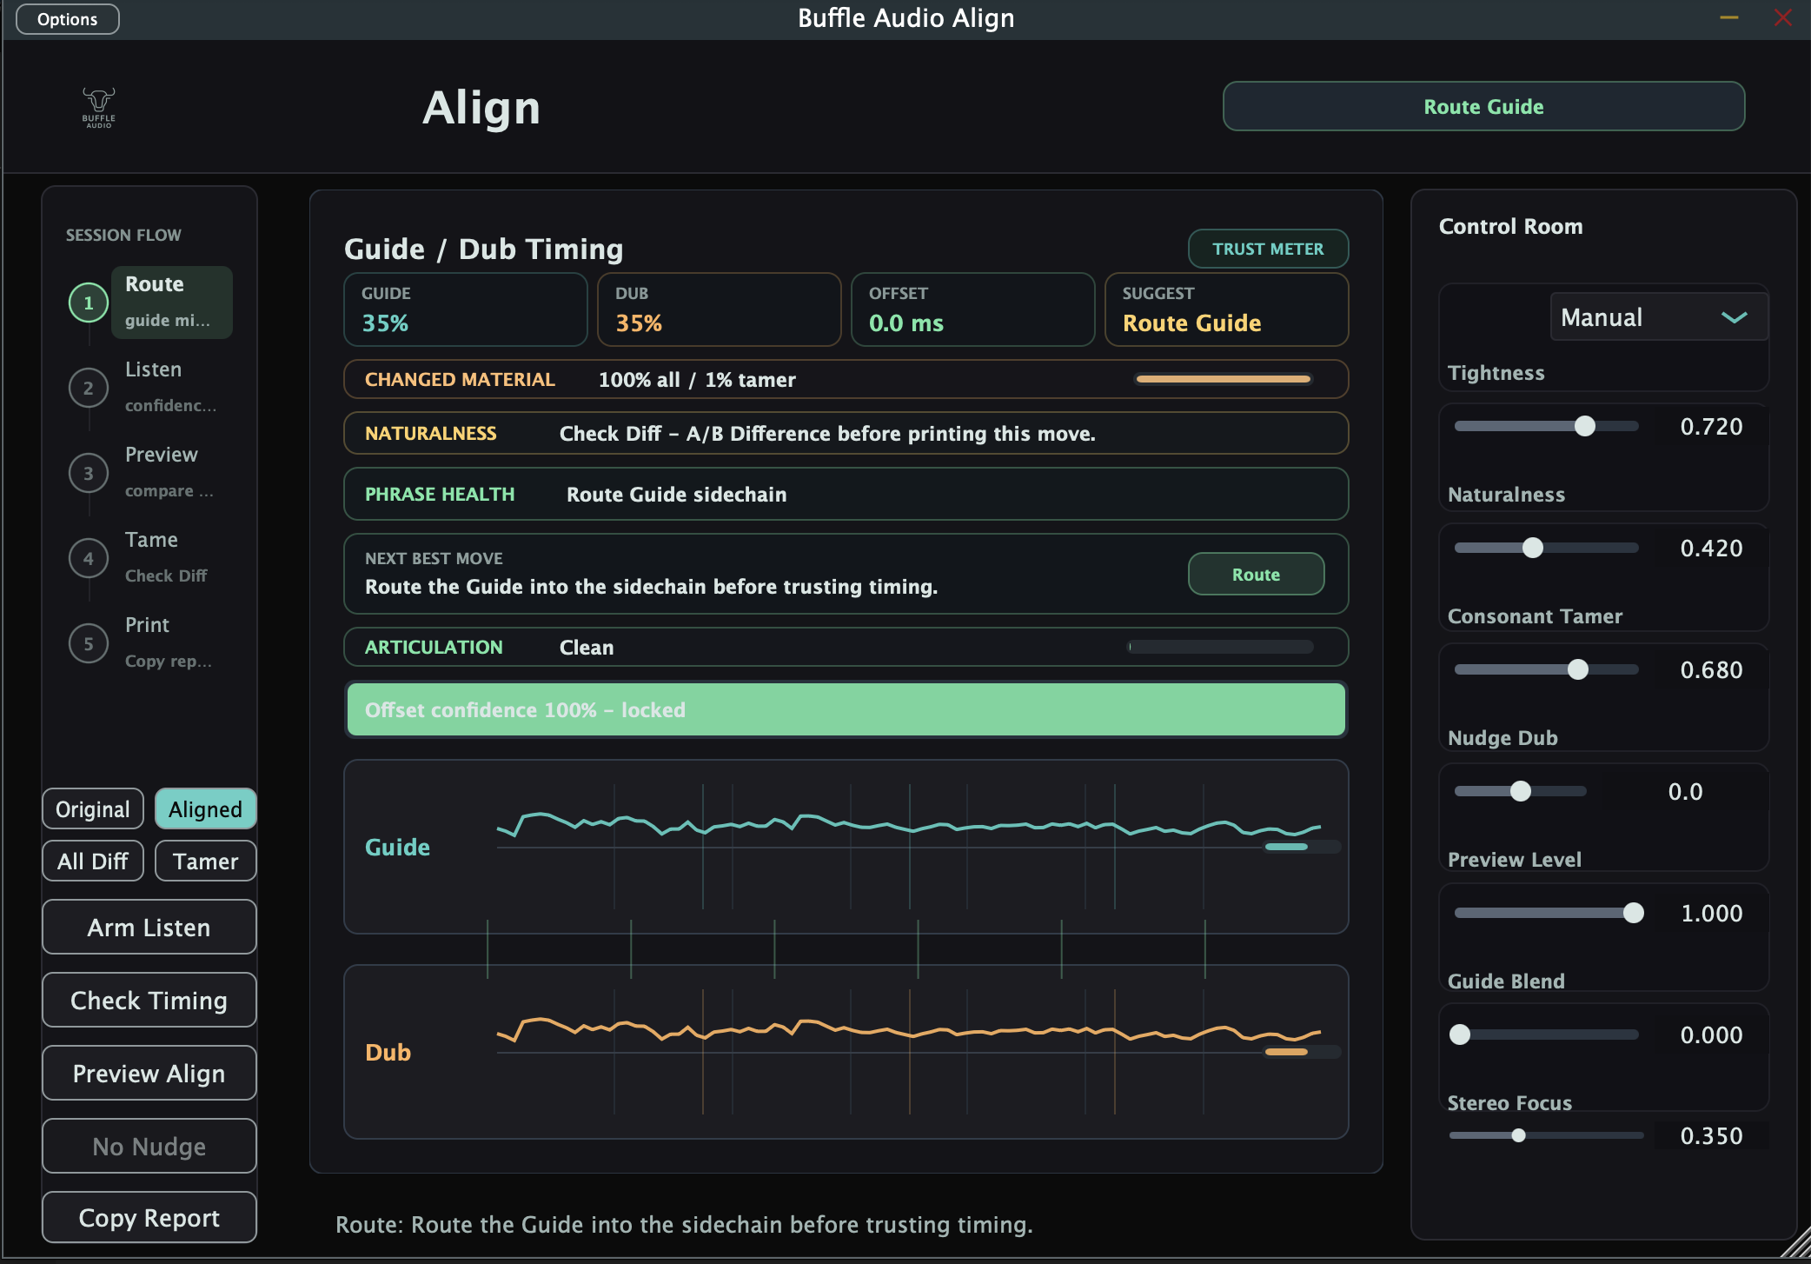Click the Phrase Health row

tap(846, 494)
